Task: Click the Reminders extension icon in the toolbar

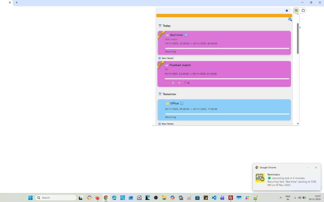Action: 296,10
